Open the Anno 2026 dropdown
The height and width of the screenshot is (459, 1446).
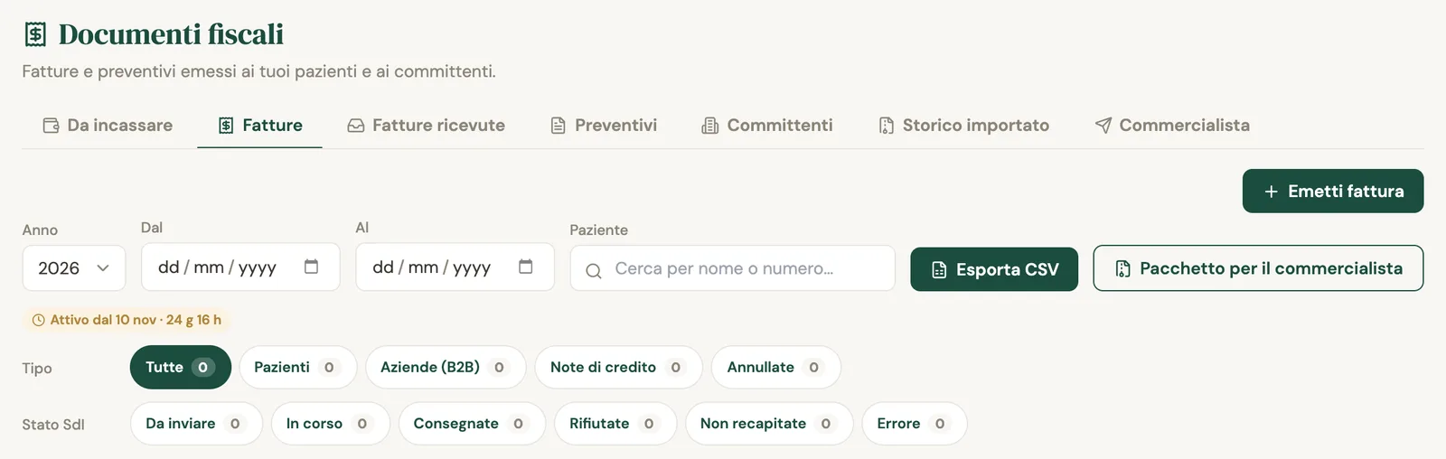pos(74,268)
